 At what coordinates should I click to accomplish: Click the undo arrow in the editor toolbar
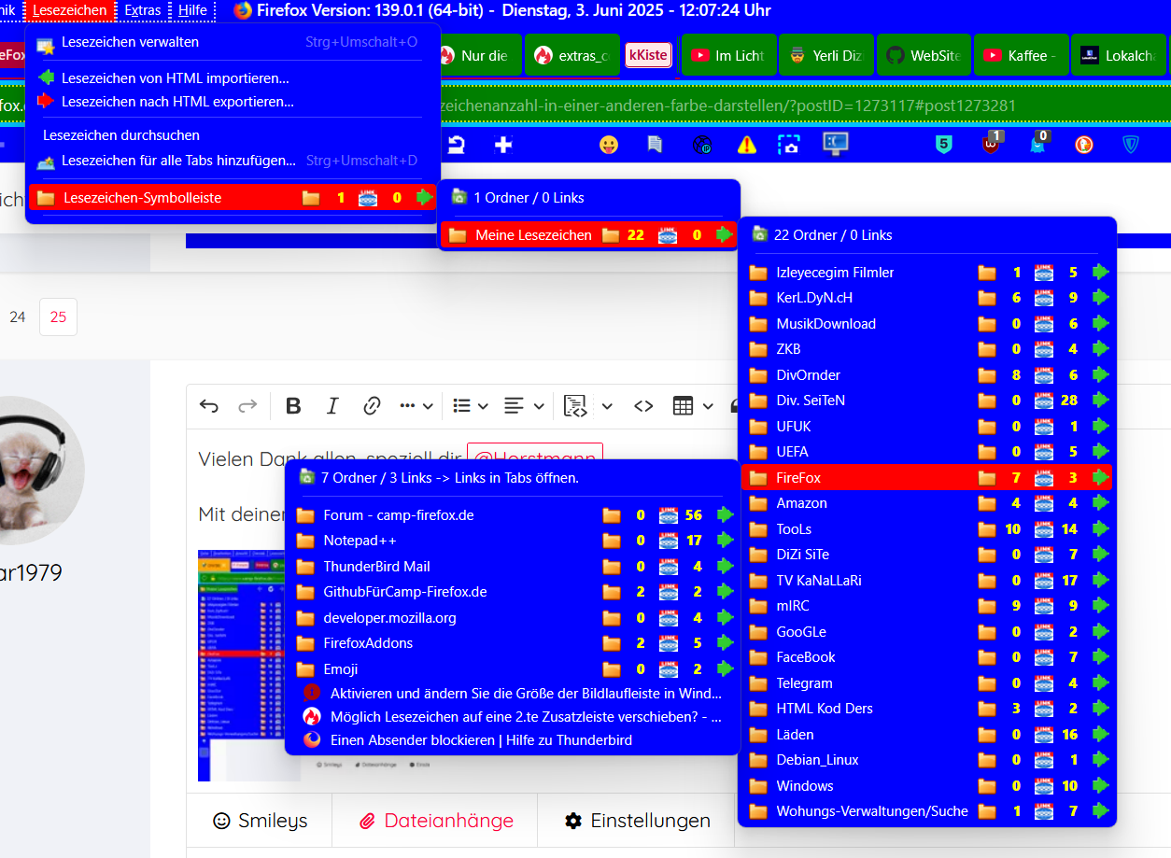[209, 406]
